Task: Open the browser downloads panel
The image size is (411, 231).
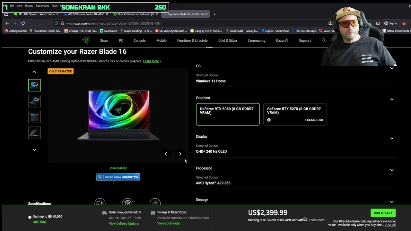Action: (370, 23)
